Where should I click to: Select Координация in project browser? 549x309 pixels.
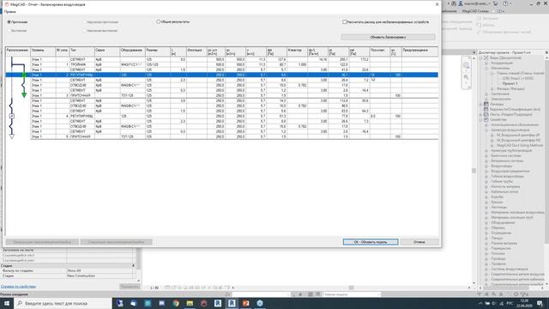(x=501, y=63)
